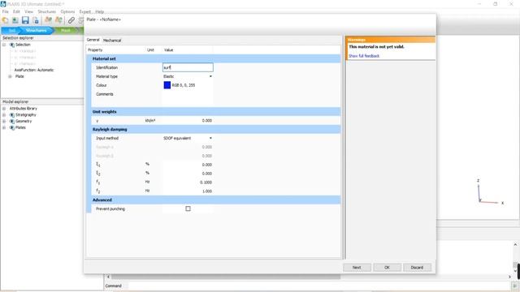The width and height of the screenshot is (520, 292).
Task: Click the New project toolbar icon
Action: (5, 20)
